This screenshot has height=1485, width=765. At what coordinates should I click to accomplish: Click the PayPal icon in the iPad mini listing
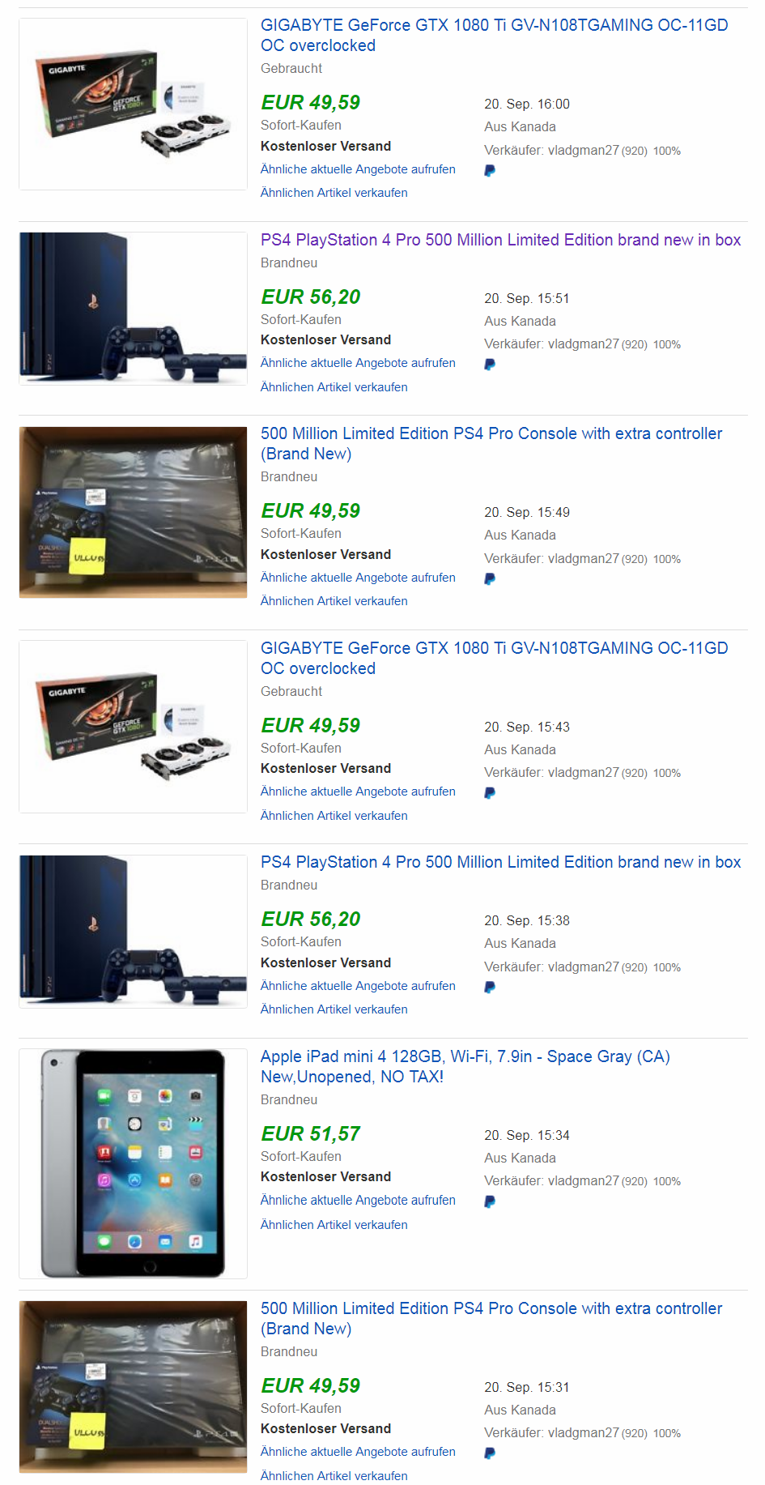pyautogui.click(x=490, y=1202)
